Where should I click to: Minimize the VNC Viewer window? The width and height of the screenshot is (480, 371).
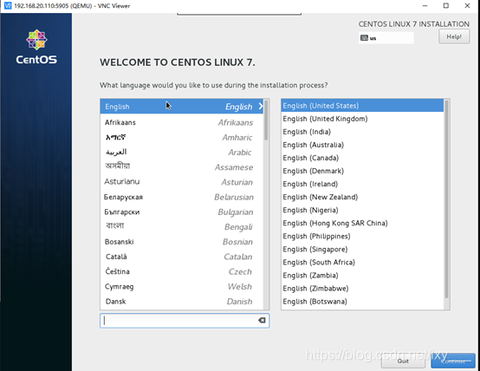(x=425, y=6)
